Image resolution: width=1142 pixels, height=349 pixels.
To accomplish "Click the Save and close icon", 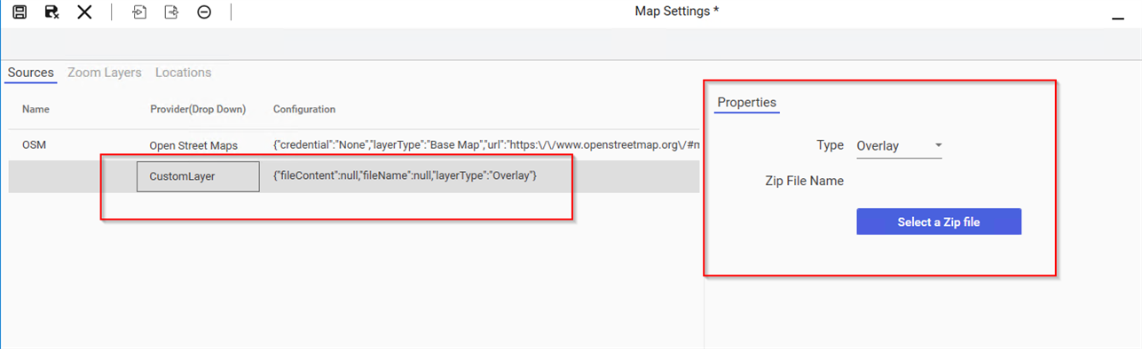I will point(51,12).
